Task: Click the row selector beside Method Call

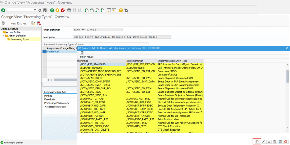Action: [x=44, y=52]
